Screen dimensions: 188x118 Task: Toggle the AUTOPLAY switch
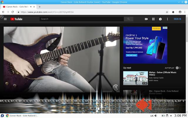click(x=178, y=68)
